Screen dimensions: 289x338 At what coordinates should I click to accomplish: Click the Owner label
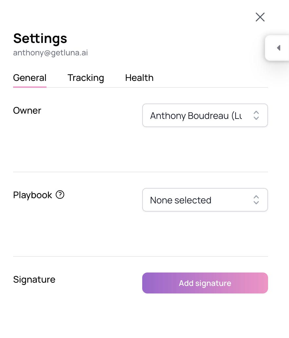point(27,110)
